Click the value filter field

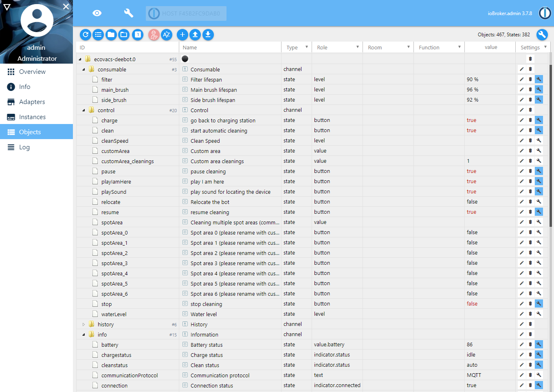[490, 47]
